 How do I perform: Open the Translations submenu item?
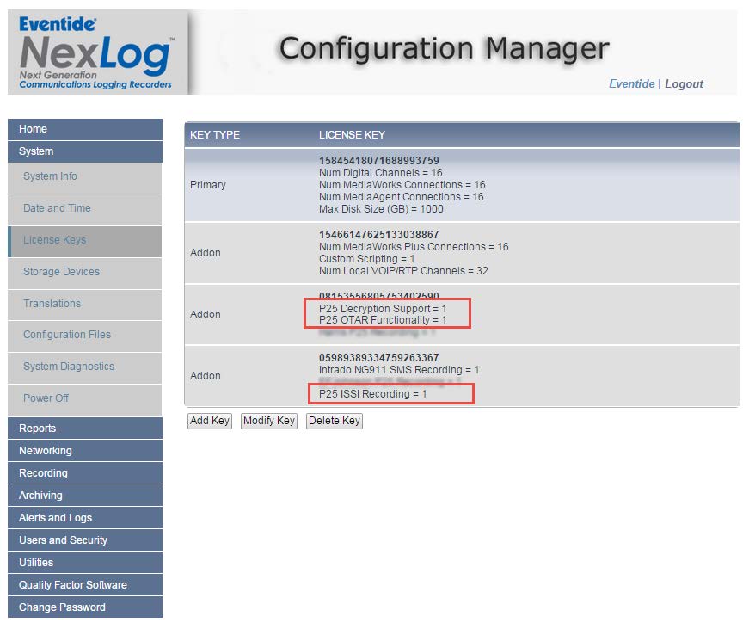(84, 304)
